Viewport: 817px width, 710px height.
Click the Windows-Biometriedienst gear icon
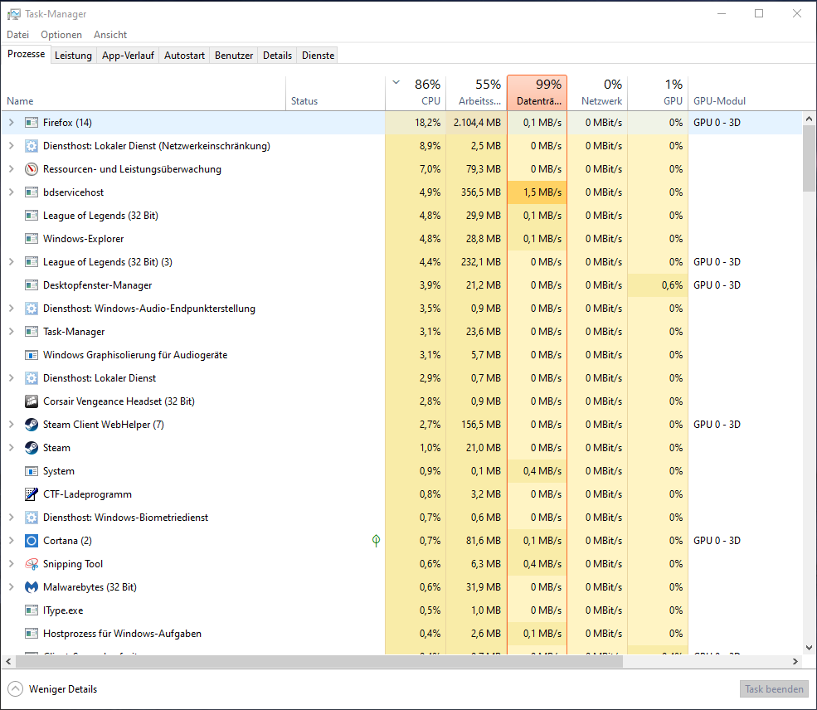pyautogui.click(x=32, y=518)
